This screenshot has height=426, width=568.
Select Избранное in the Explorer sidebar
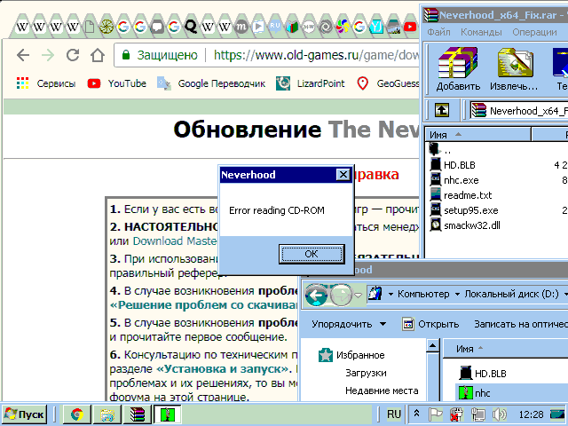point(351,355)
